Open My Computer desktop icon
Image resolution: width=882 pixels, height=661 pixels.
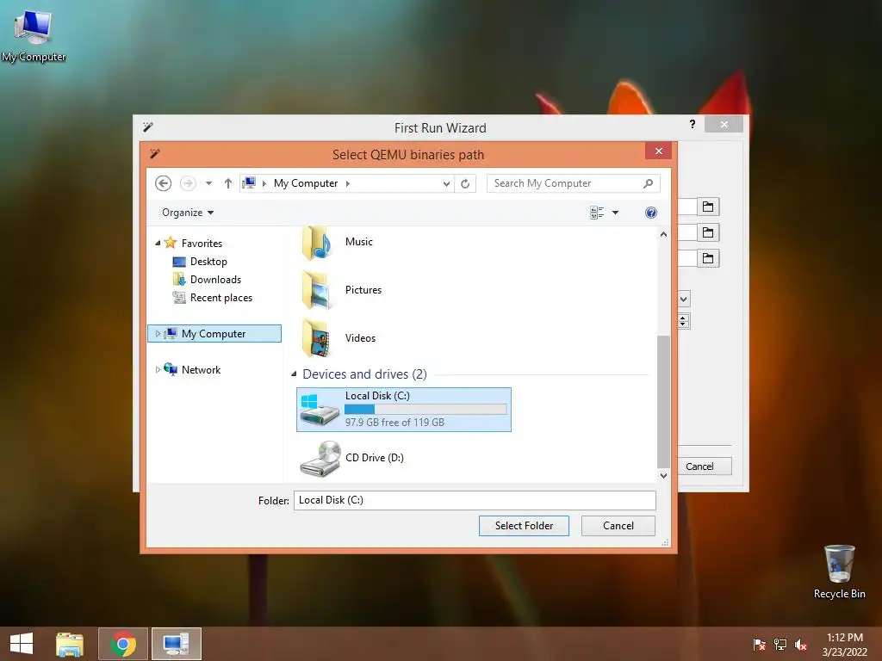click(34, 34)
